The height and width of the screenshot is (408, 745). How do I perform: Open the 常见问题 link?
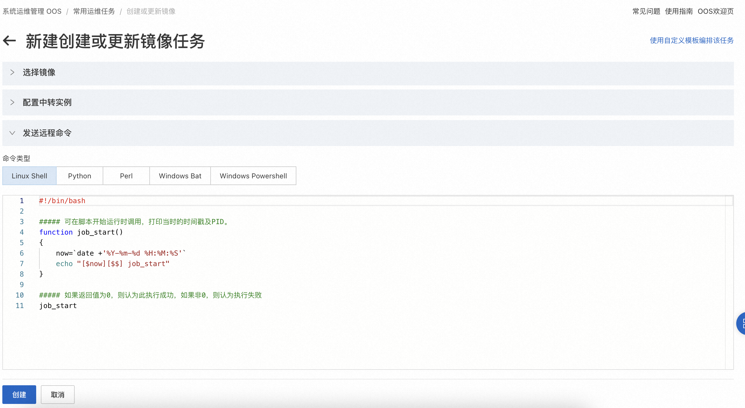(646, 11)
